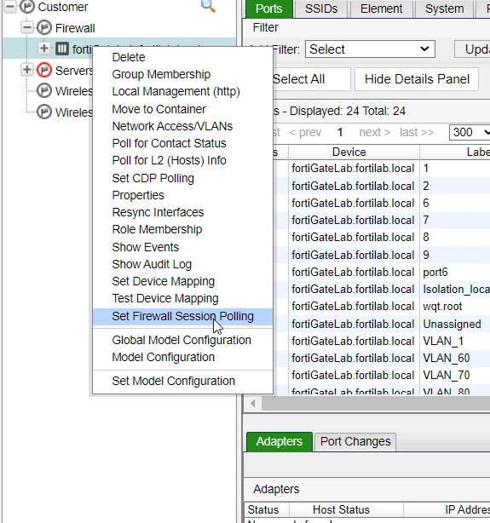Expand the fortiGate device node
This screenshot has width=490, height=523.
[43, 49]
